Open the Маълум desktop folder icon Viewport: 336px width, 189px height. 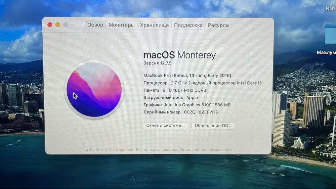[x=330, y=35]
